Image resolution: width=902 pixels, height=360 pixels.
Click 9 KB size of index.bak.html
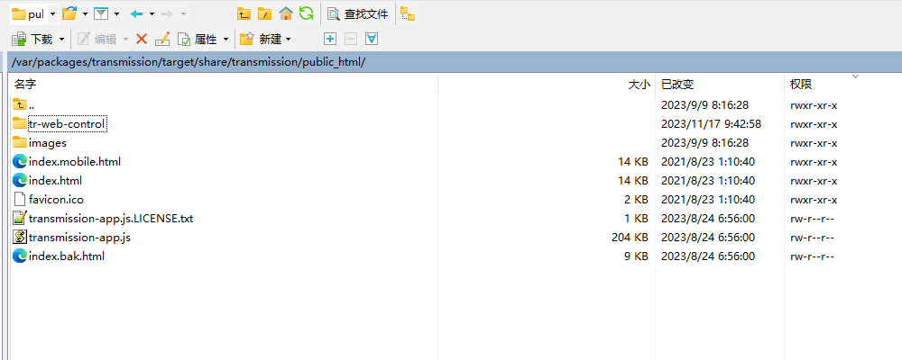636,256
